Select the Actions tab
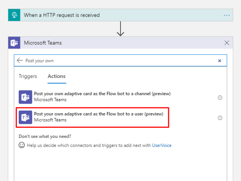241x181 pixels. tap(57, 76)
